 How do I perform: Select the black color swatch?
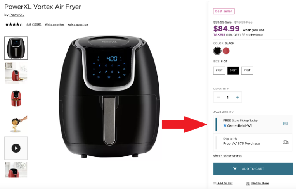coord(217,51)
